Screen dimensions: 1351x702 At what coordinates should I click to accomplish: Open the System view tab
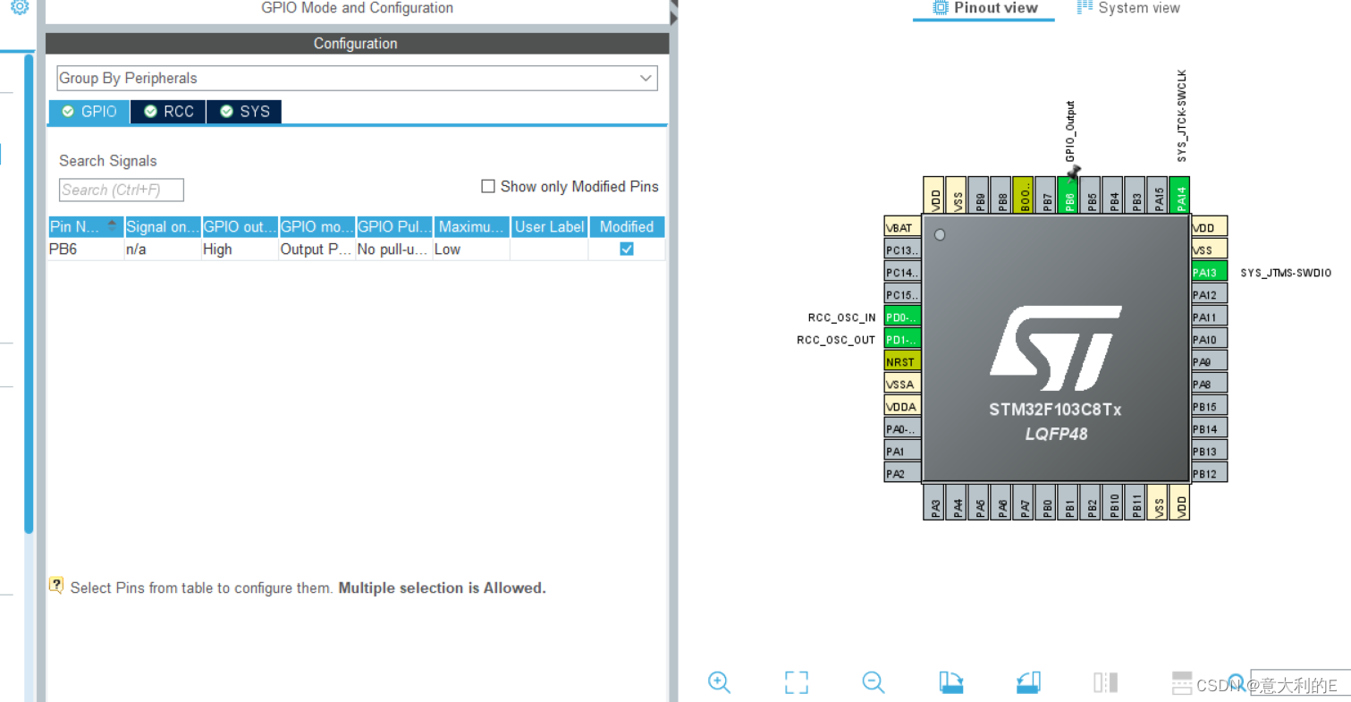pyautogui.click(x=1128, y=8)
